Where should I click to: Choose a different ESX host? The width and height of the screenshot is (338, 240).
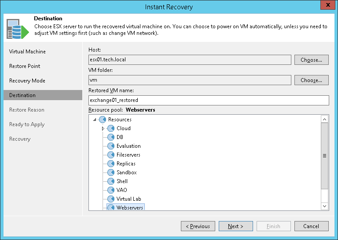[311, 60]
